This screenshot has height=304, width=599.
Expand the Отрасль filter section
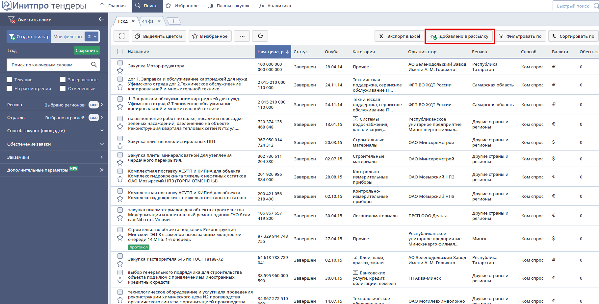click(54, 117)
